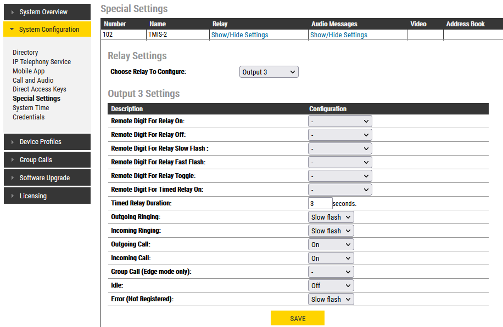
Task: Open Choose Relay To Configure dropdown
Action: [269, 72]
